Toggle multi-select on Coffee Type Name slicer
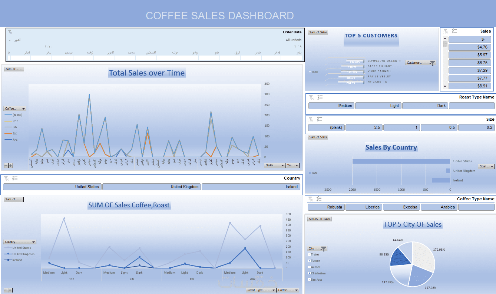The height and width of the screenshot is (294, 496). pyautogui.click(x=320, y=199)
